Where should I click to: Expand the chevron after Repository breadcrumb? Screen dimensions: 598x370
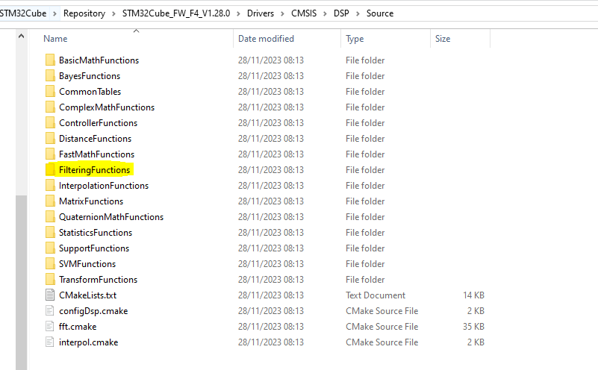(x=113, y=13)
